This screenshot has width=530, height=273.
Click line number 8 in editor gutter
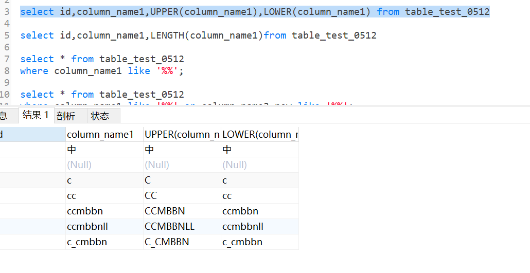[6, 71]
